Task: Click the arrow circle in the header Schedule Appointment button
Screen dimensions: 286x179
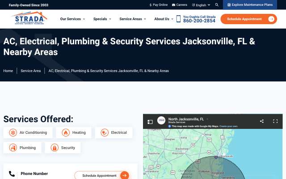Action: (x=271, y=19)
